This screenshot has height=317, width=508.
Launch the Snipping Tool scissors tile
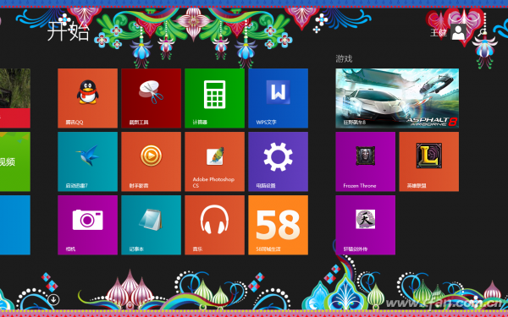(151, 98)
